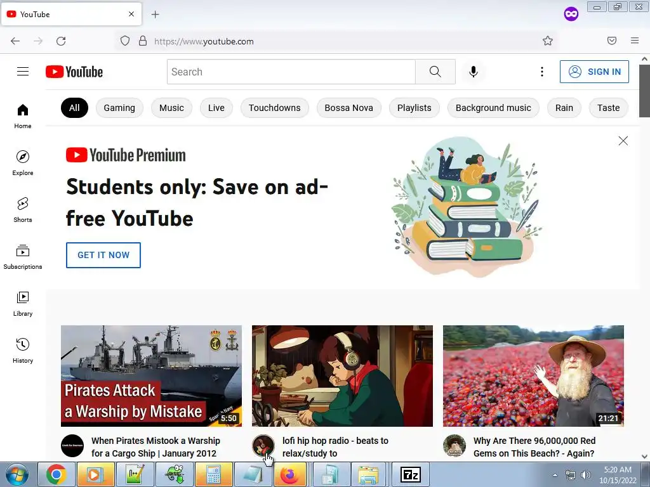Viewport: 650px width, 487px height.
Task: Open History in sidebar
Action: (x=23, y=351)
